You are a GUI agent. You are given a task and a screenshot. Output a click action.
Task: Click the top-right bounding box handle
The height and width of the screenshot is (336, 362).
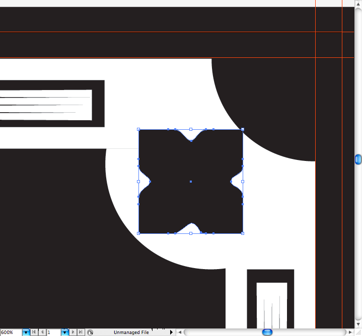pyautogui.click(x=243, y=129)
